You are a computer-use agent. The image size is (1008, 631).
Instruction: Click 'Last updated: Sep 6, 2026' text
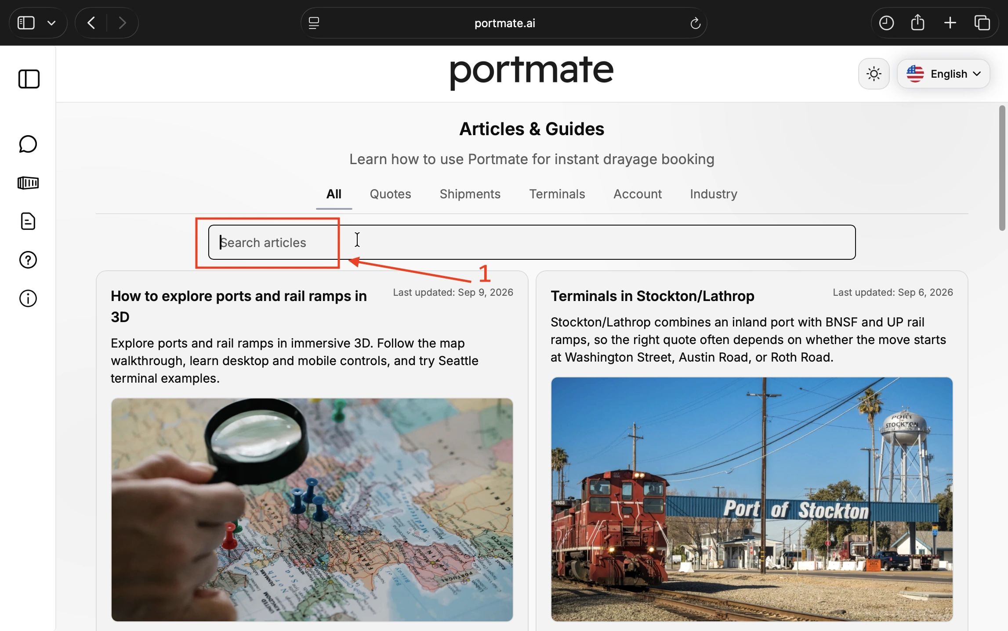tap(892, 293)
